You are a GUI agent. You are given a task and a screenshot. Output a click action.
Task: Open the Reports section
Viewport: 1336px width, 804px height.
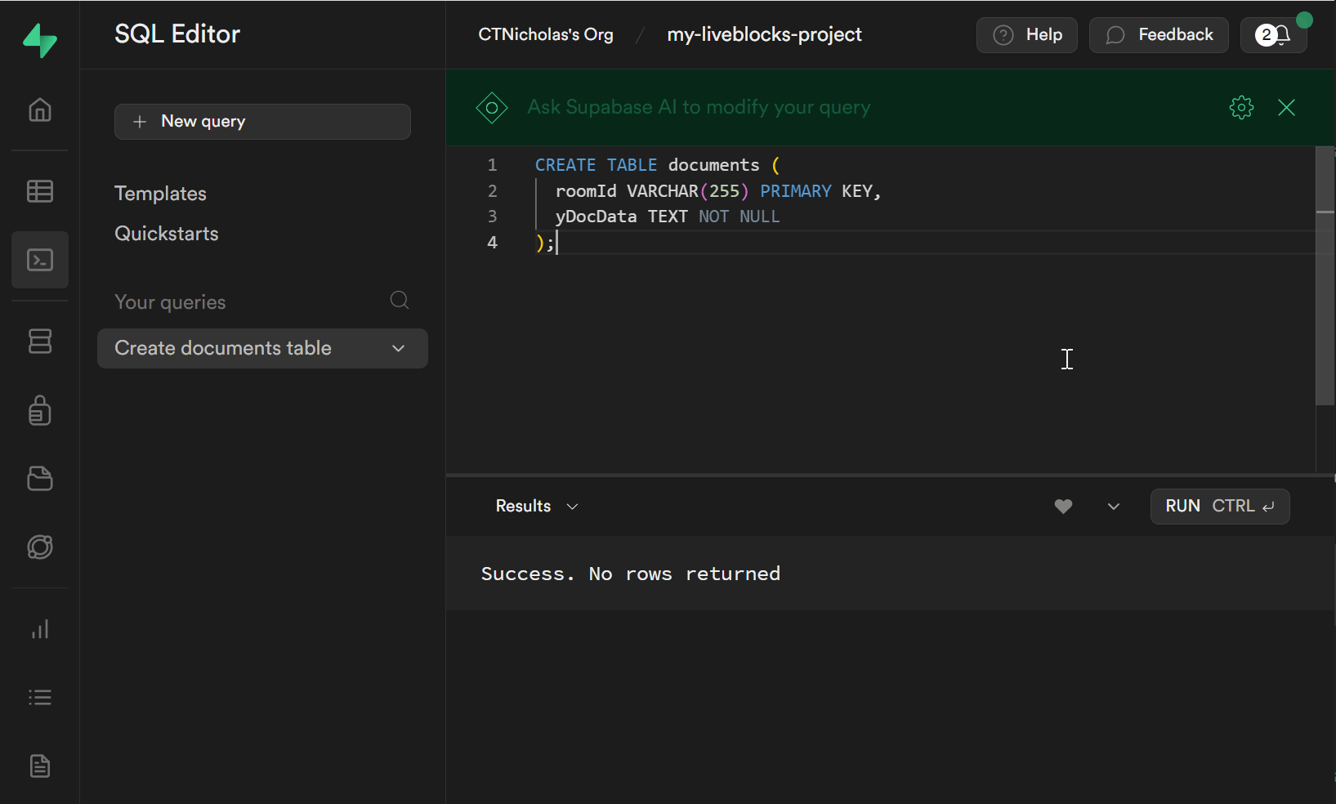coord(39,629)
